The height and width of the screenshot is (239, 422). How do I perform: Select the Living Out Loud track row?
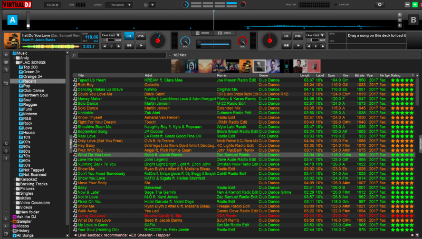tap(244, 216)
